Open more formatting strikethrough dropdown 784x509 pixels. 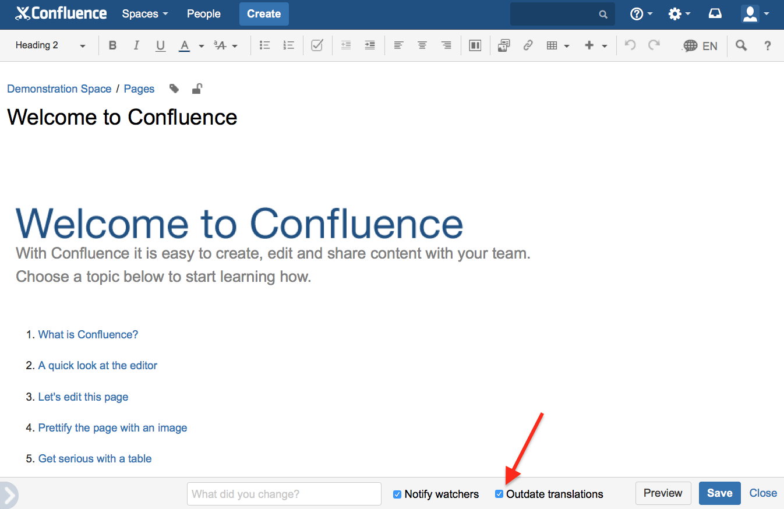point(226,45)
